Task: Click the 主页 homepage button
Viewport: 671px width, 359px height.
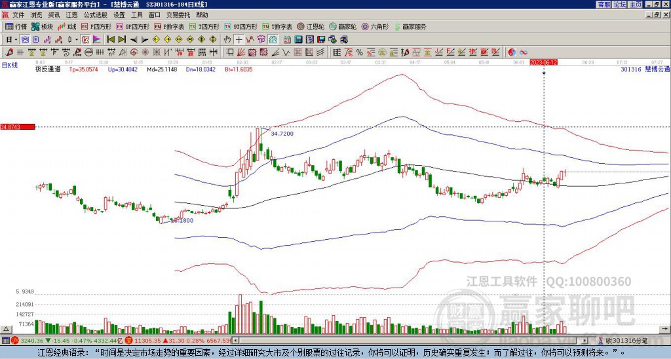Action: coord(636,4)
